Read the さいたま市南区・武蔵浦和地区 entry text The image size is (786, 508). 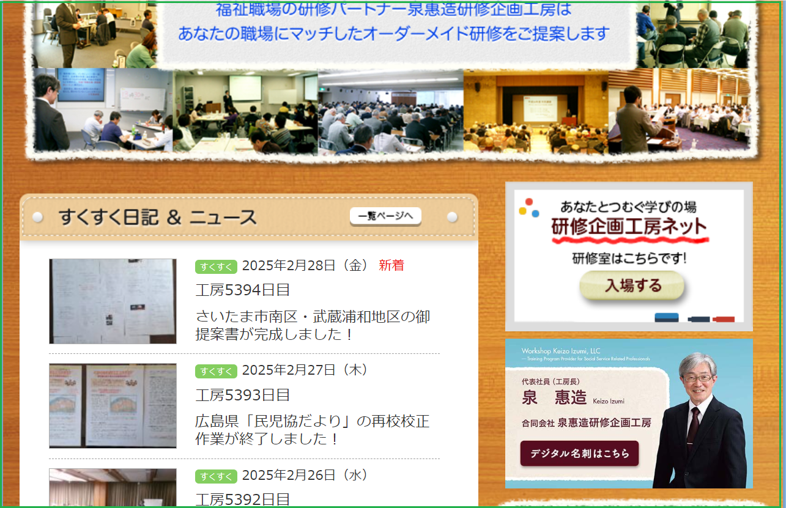coord(313,326)
